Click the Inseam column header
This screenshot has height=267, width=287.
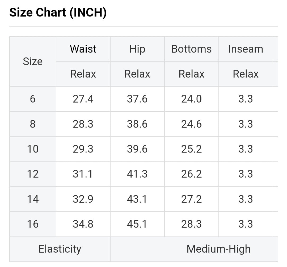[x=246, y=49]
